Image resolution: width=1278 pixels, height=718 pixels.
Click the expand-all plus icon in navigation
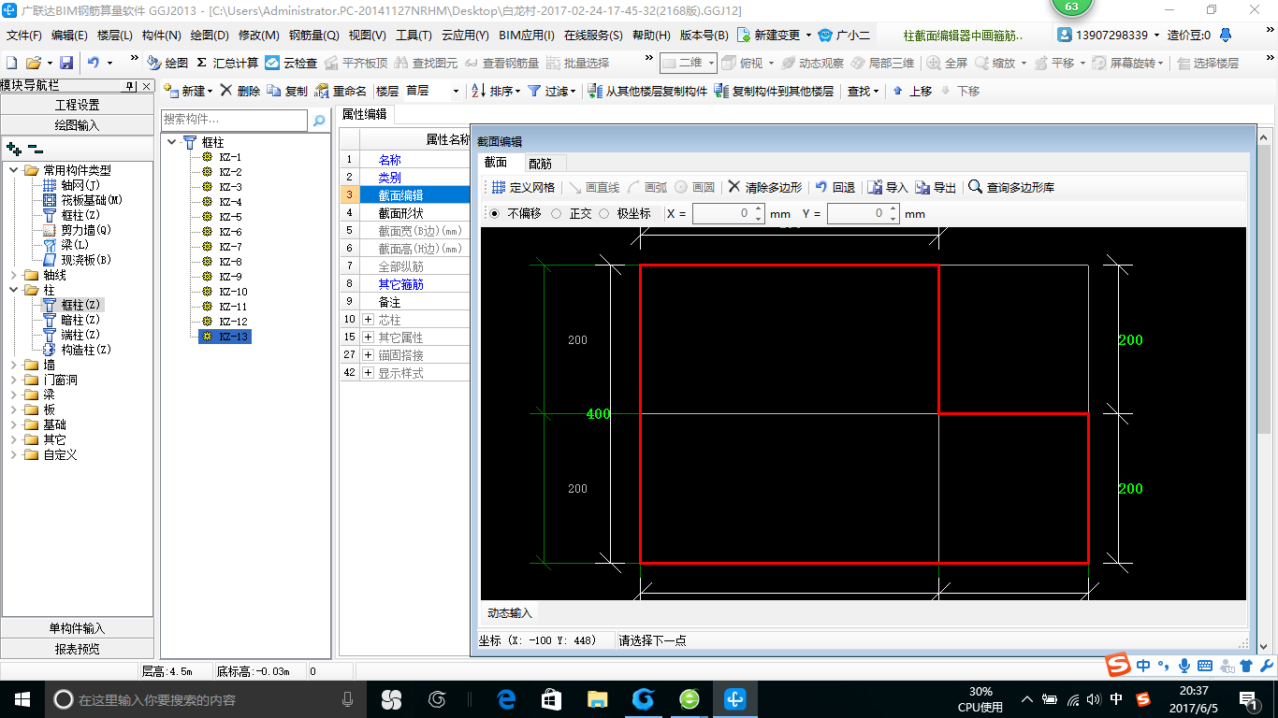point(14,149)
